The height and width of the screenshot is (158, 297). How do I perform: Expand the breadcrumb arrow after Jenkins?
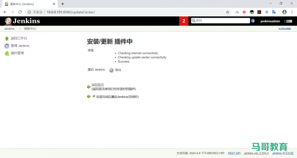19,29
